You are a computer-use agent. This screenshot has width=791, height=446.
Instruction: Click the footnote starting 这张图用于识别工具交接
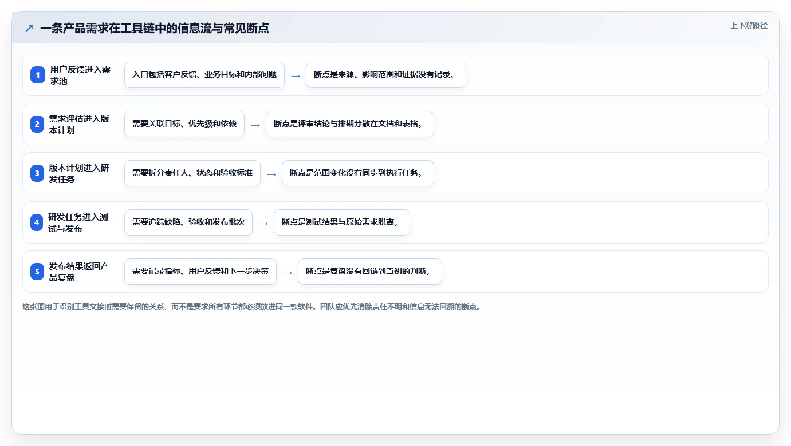click(251, 306)
